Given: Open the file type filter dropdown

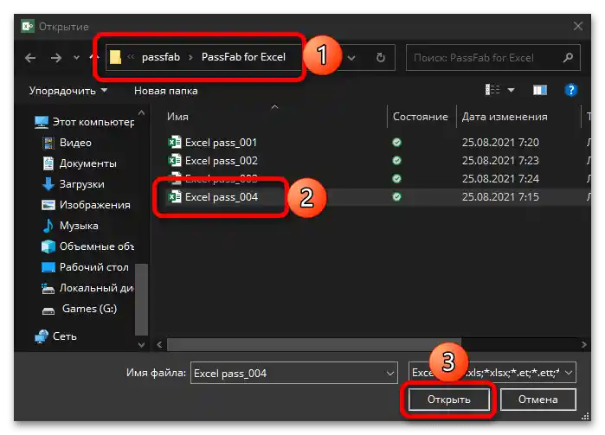Looking at the screenshot, I should coord(492,373).
